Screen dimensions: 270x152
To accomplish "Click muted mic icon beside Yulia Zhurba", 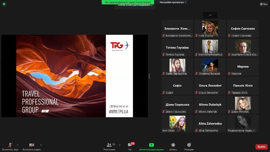I will [196, 35].
